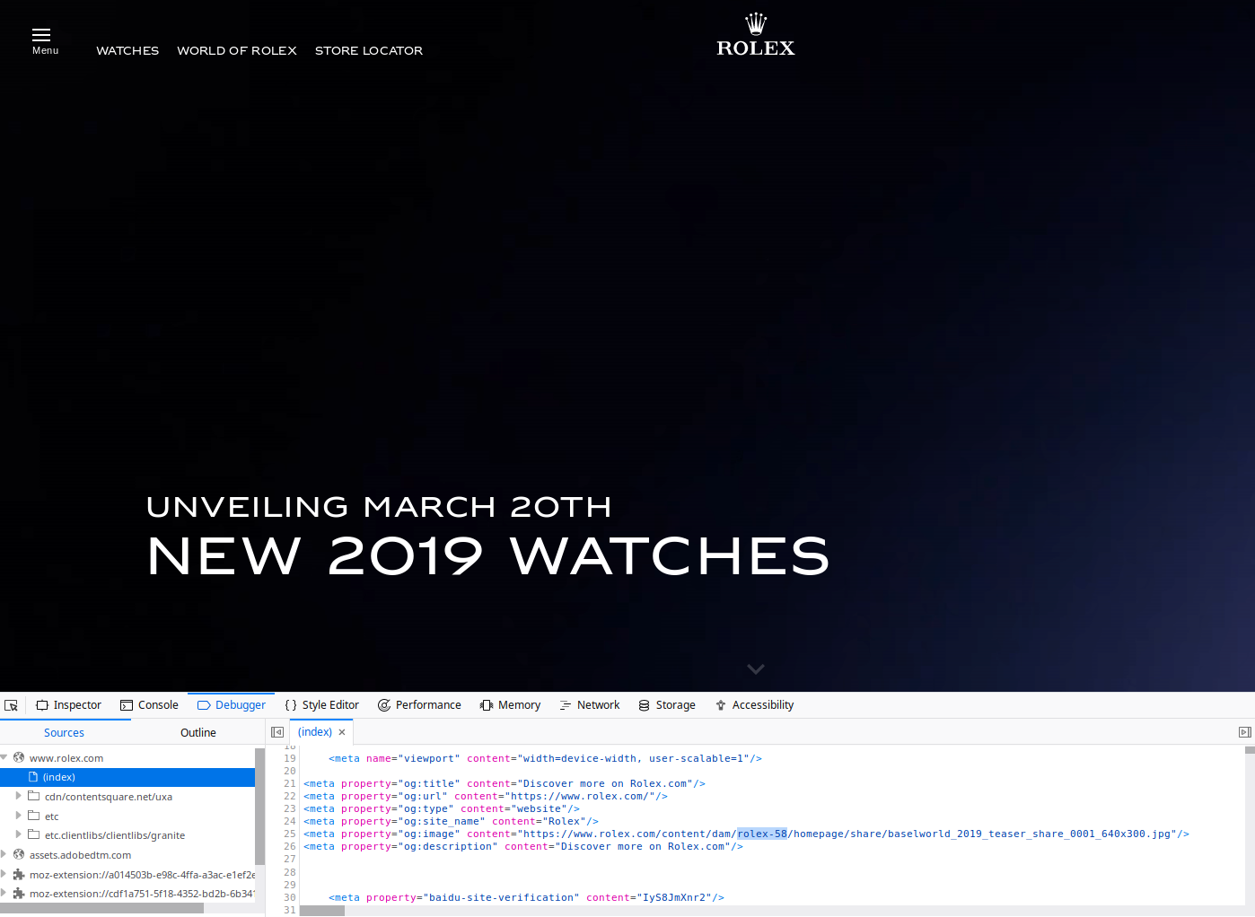The image size is (1255, 917).
Task: Expand the cdn/contentsquare.net/uxa folder
Action: click(x=18, y=796)
